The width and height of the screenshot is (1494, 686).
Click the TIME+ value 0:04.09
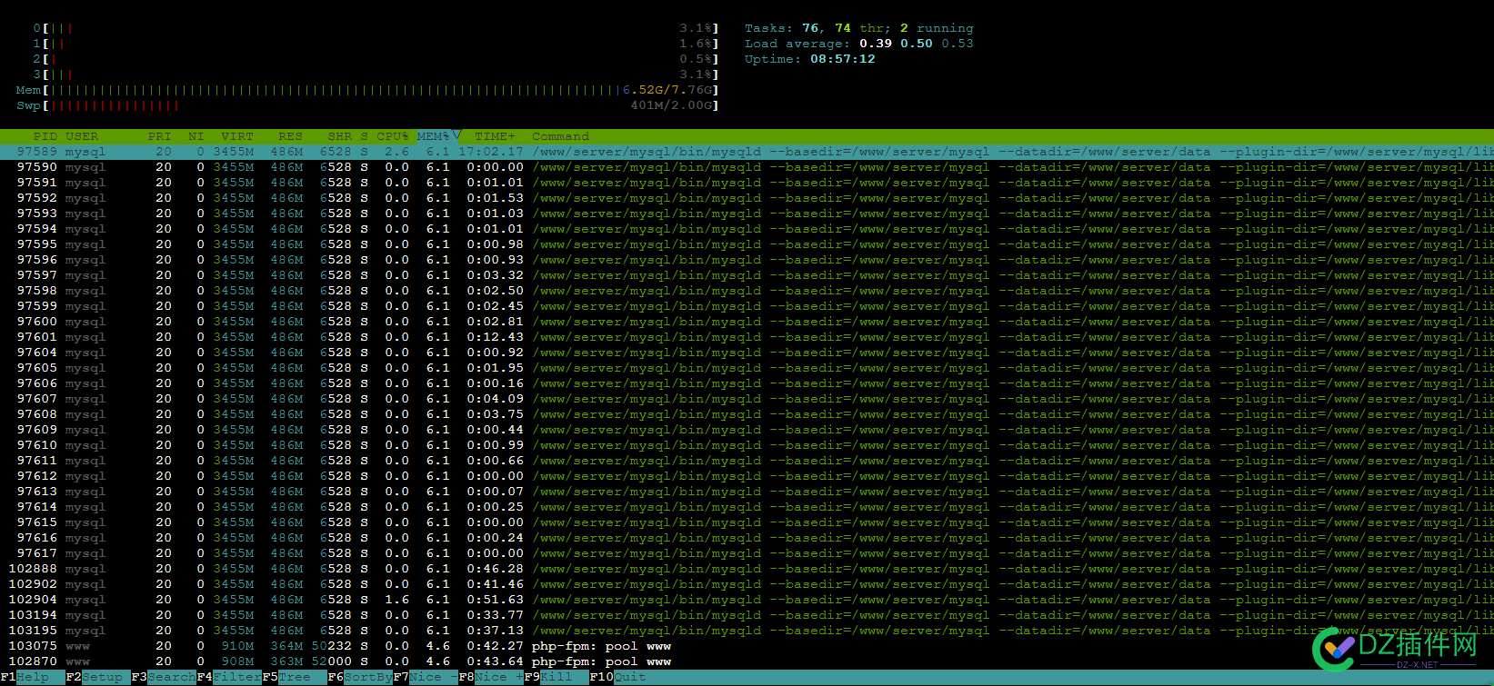(496, 399)
